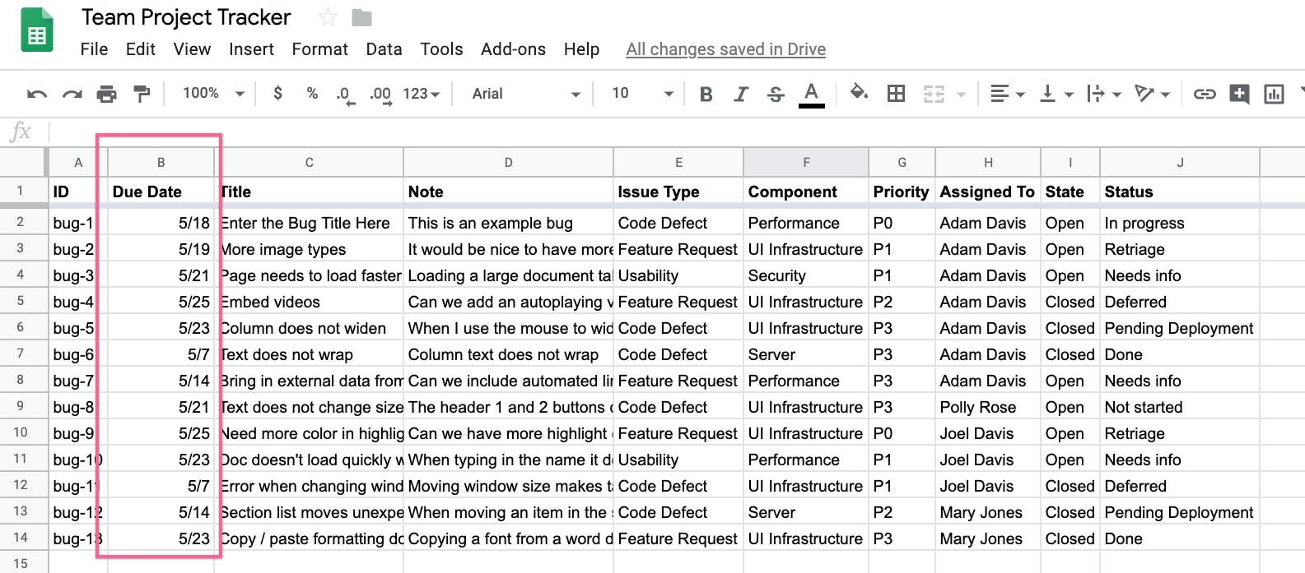Screen dimensions: 1305x573
Task: Open the Format menu
Action: (319, 49)
